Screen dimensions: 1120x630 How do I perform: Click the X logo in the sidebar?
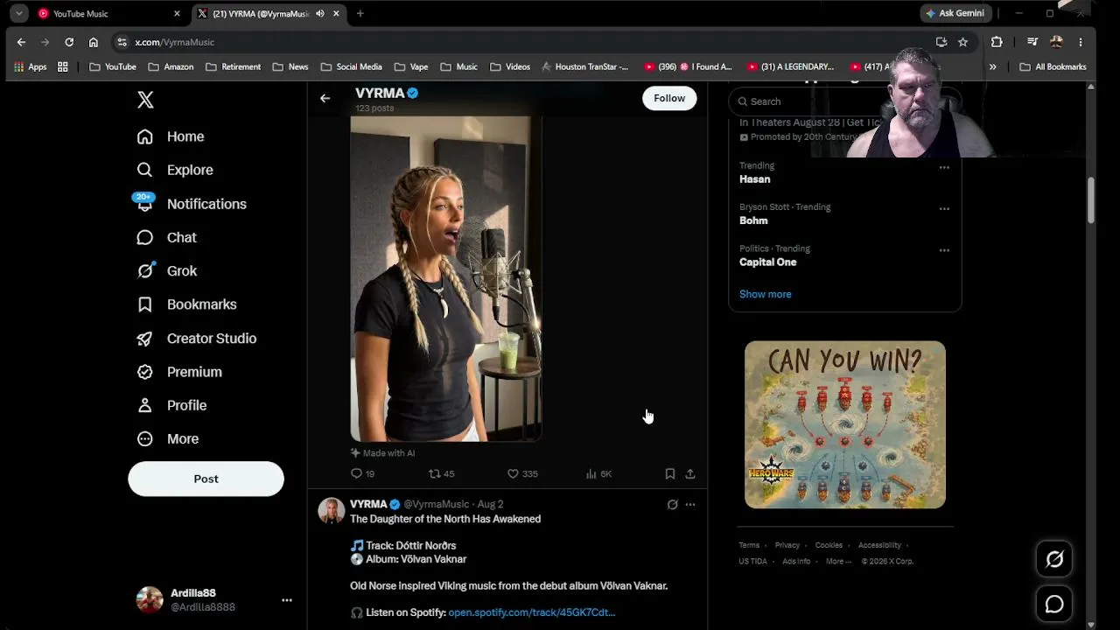coord(145,100)
